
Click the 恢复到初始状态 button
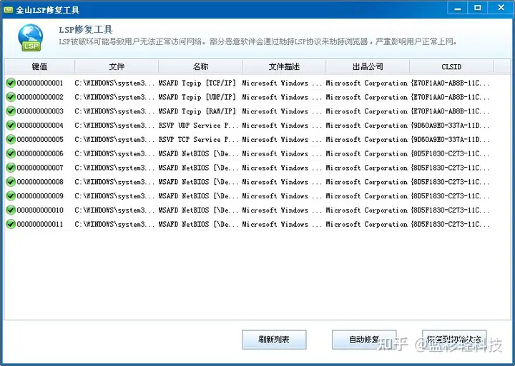click(x=454, y=340)
